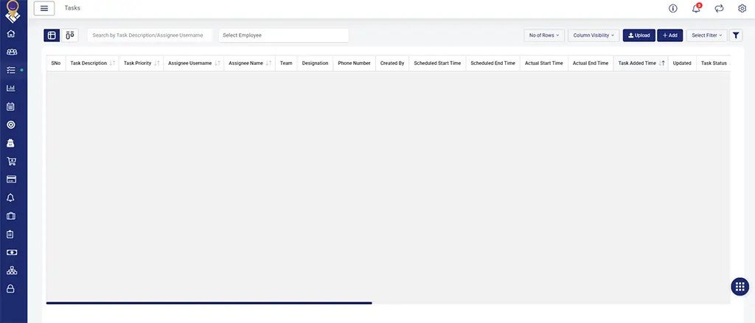Open the bar chart Reports icon
Viewport: 755px width, 323px height.
pyautogui.click(x=10, y=88)
